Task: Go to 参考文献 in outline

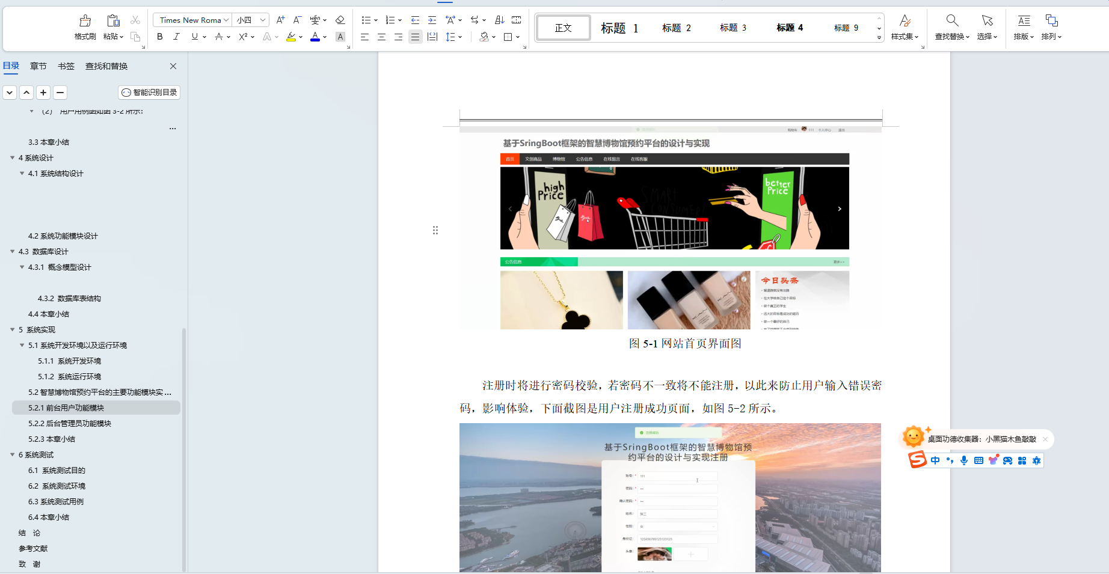Action: (33, 549)
